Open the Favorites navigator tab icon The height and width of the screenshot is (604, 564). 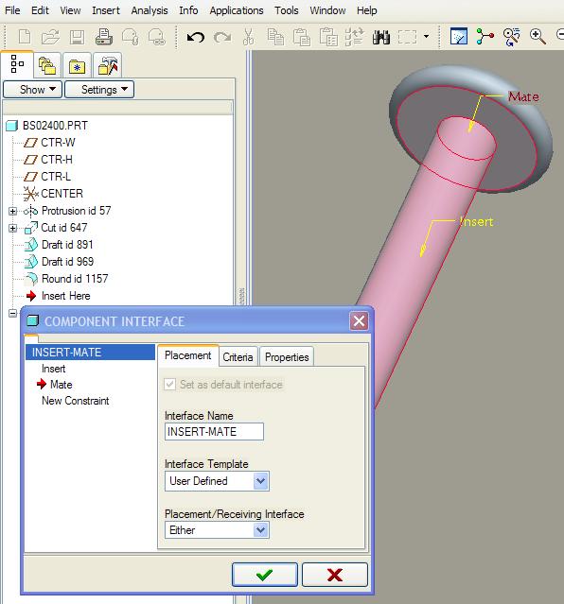(78, 66)
